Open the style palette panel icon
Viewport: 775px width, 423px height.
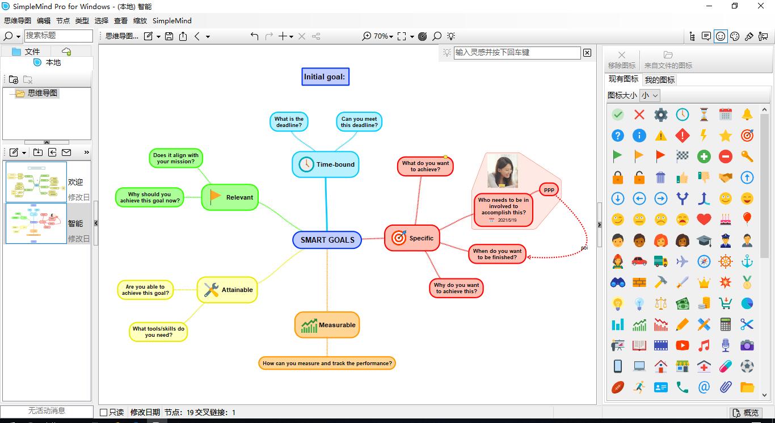pos(735,36)
